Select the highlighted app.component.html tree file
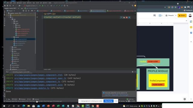 [20, 39]
